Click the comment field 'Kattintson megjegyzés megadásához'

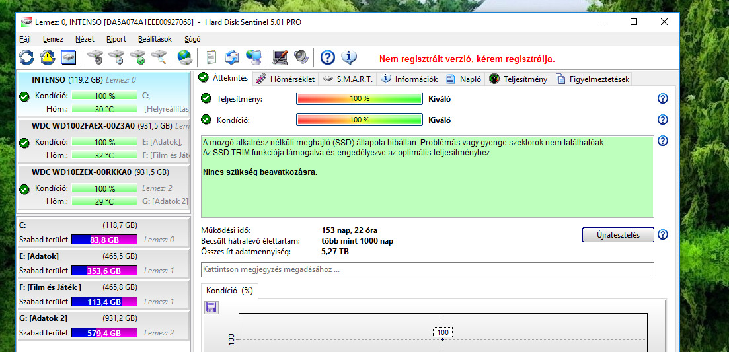[427, 270]
